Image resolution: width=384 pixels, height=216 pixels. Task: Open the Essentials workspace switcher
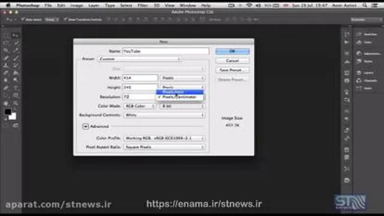coord(366,19)
